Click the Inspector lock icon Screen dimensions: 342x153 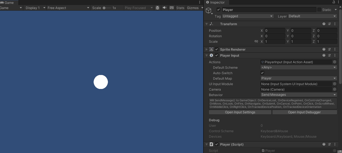(334, 2)
